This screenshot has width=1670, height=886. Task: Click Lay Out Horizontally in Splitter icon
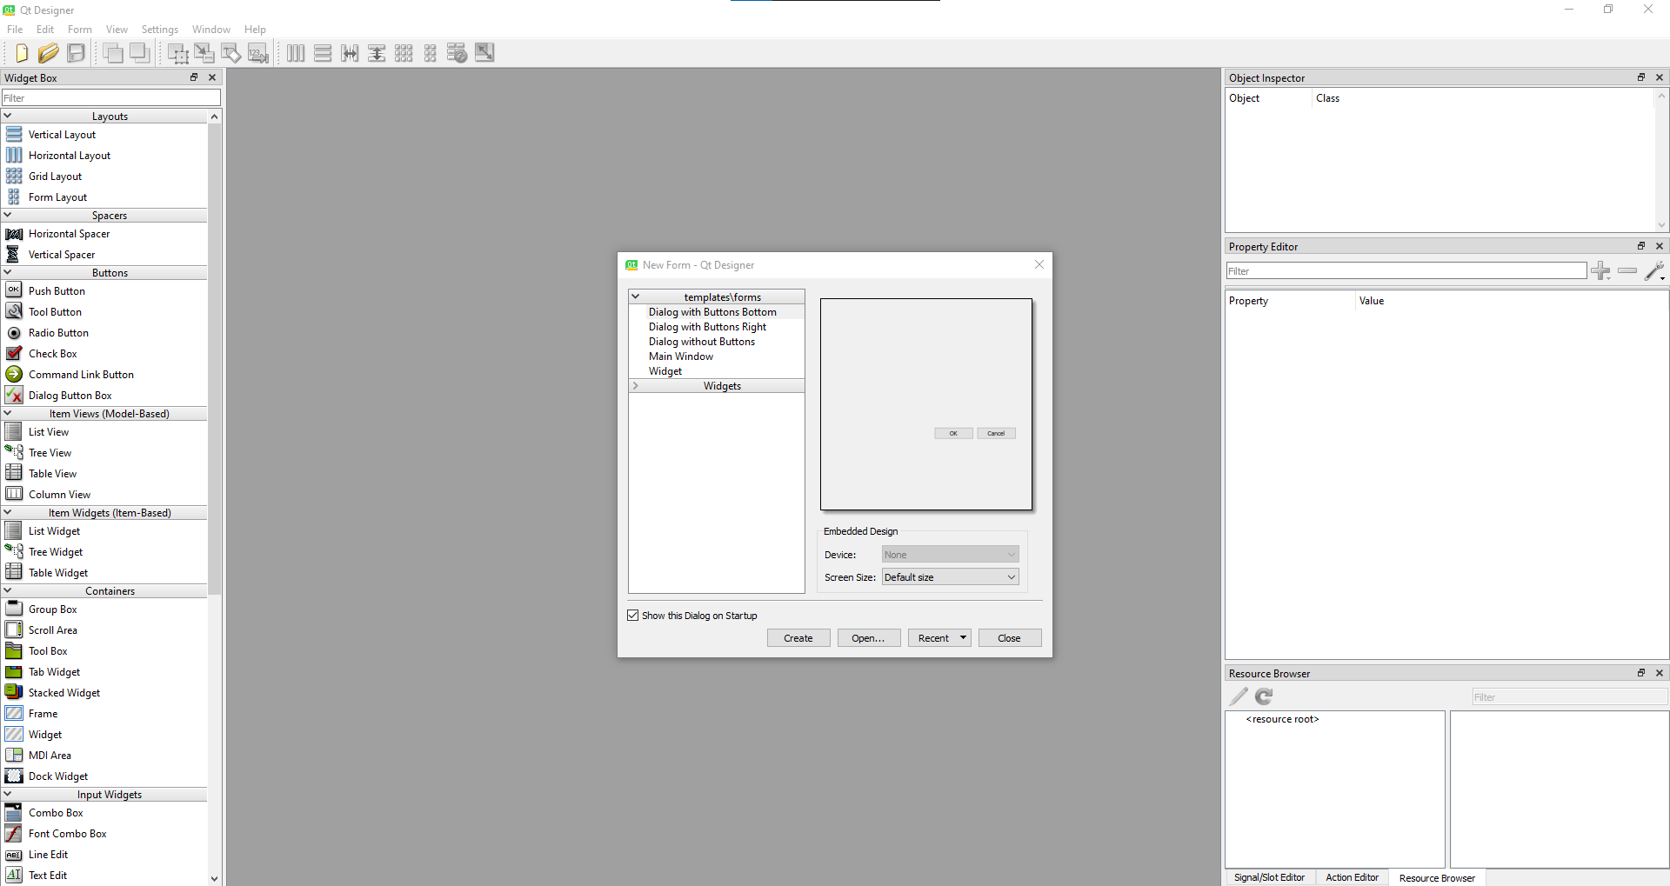(x=350, y=53)
